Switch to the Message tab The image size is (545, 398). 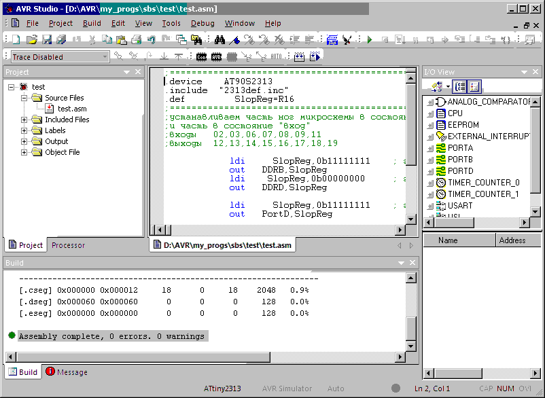tap(67, 372)
